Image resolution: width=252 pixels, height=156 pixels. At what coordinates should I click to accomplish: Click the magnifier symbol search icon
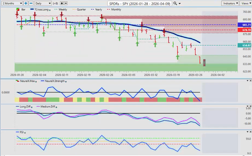[176, 3]
